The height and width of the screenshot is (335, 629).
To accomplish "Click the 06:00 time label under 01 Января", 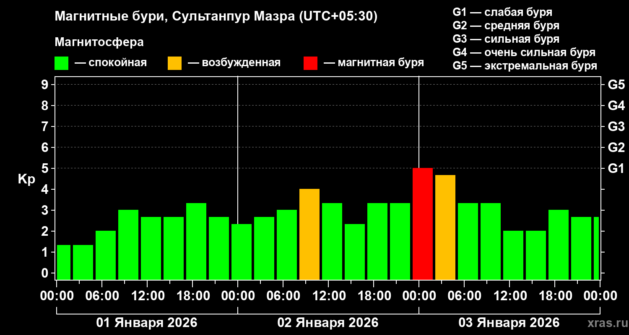I will tap(102, 296).
